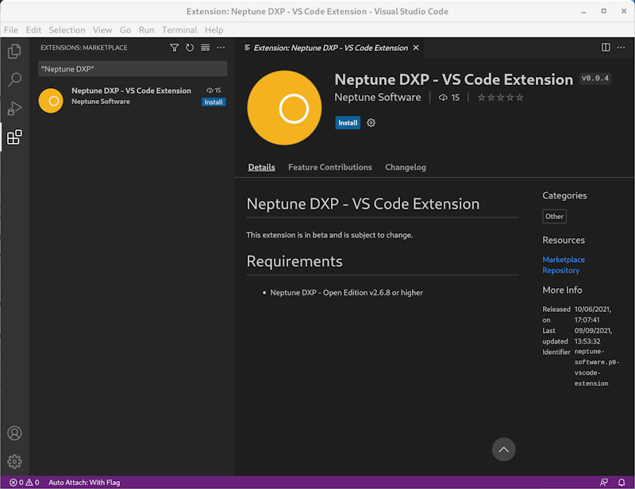Screen dimensions: 635x489
Task: Clear extensions search results
Action: coord(206,48)
